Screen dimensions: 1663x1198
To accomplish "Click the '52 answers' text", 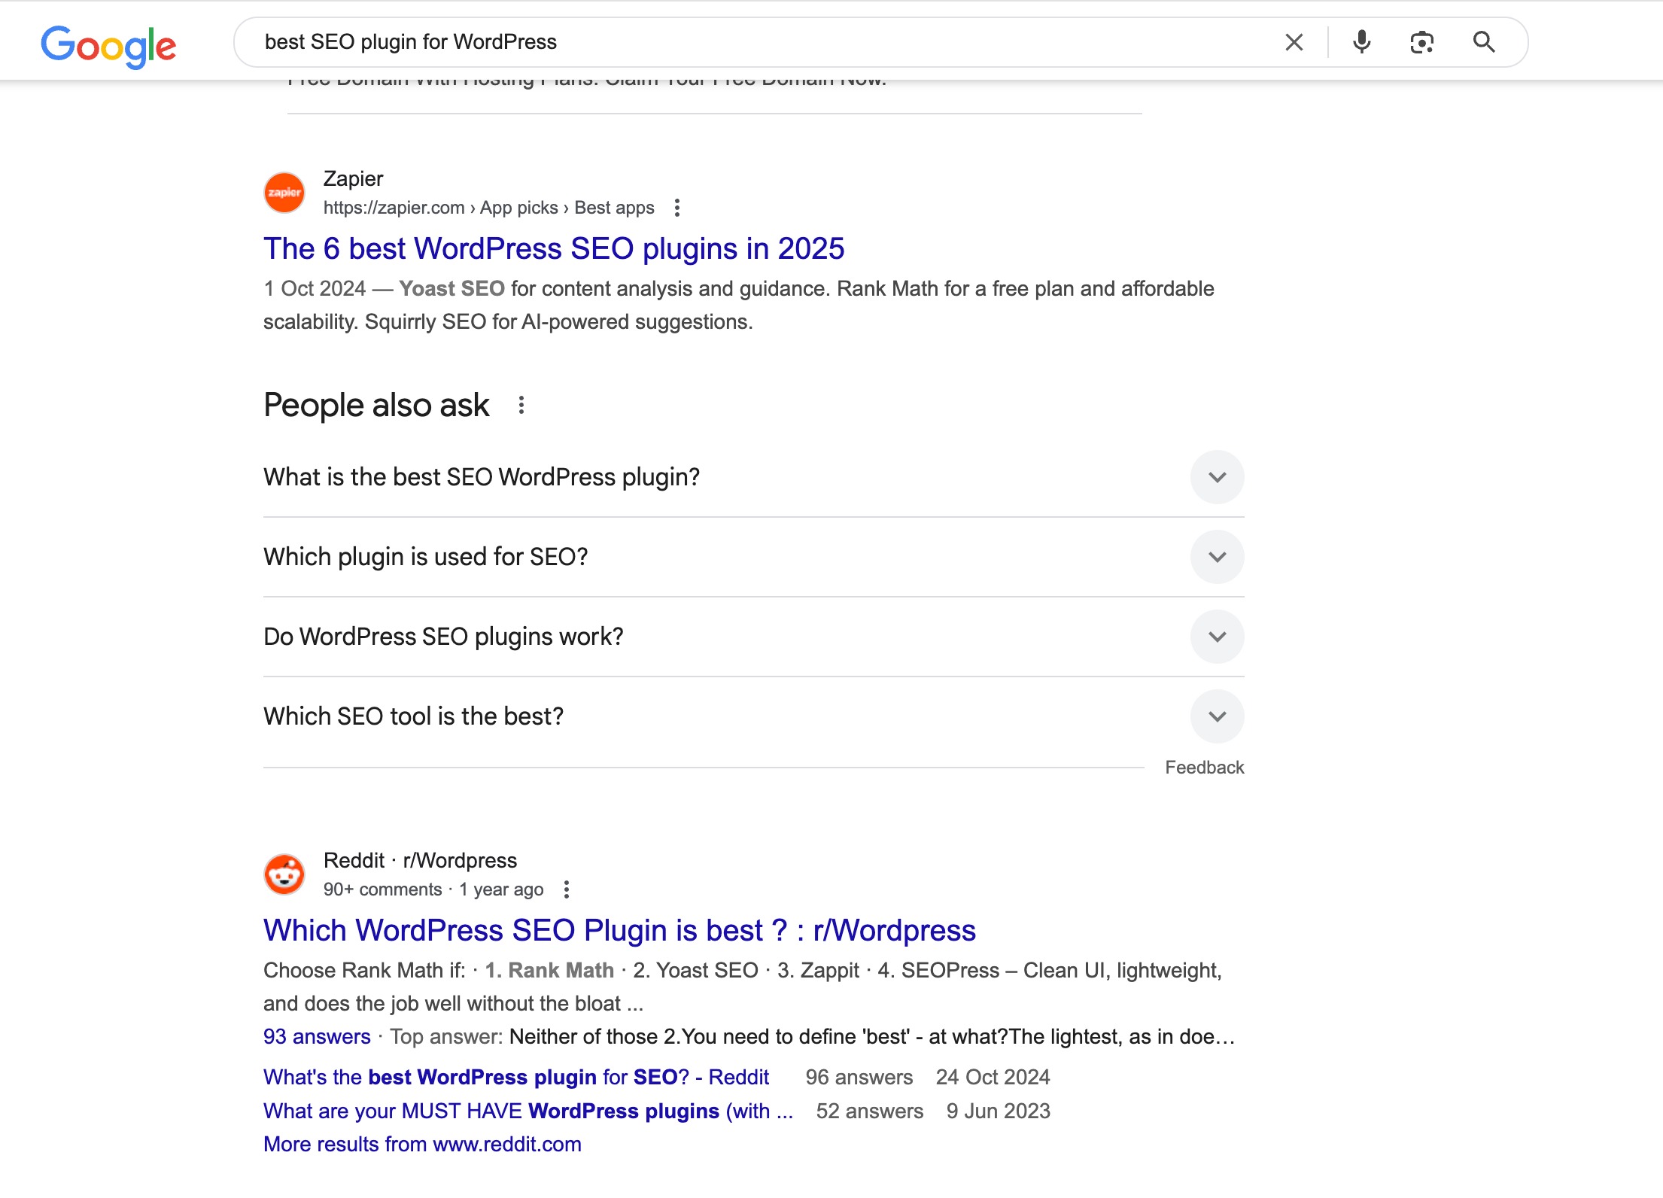I will click(x=869, y=1111).
